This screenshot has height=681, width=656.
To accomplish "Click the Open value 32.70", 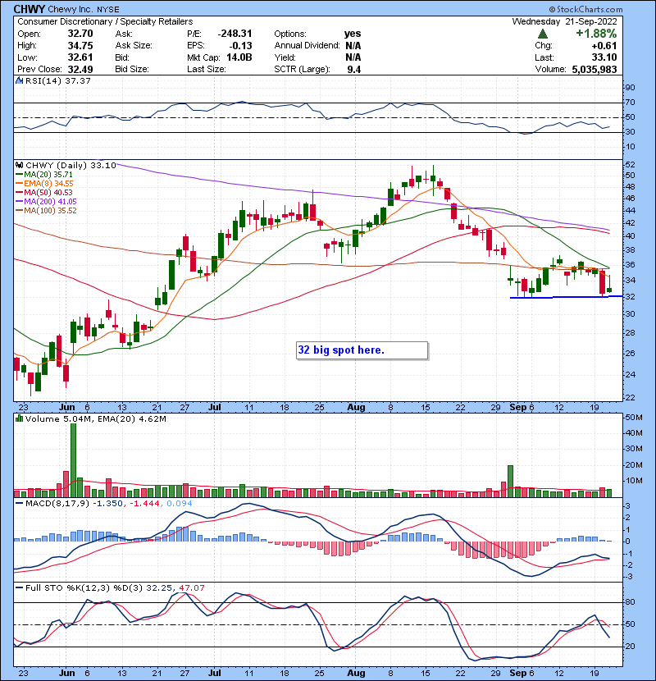I will coord(80,34).
